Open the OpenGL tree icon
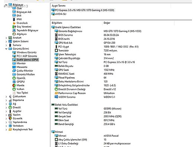 click(x=14, y=78)
